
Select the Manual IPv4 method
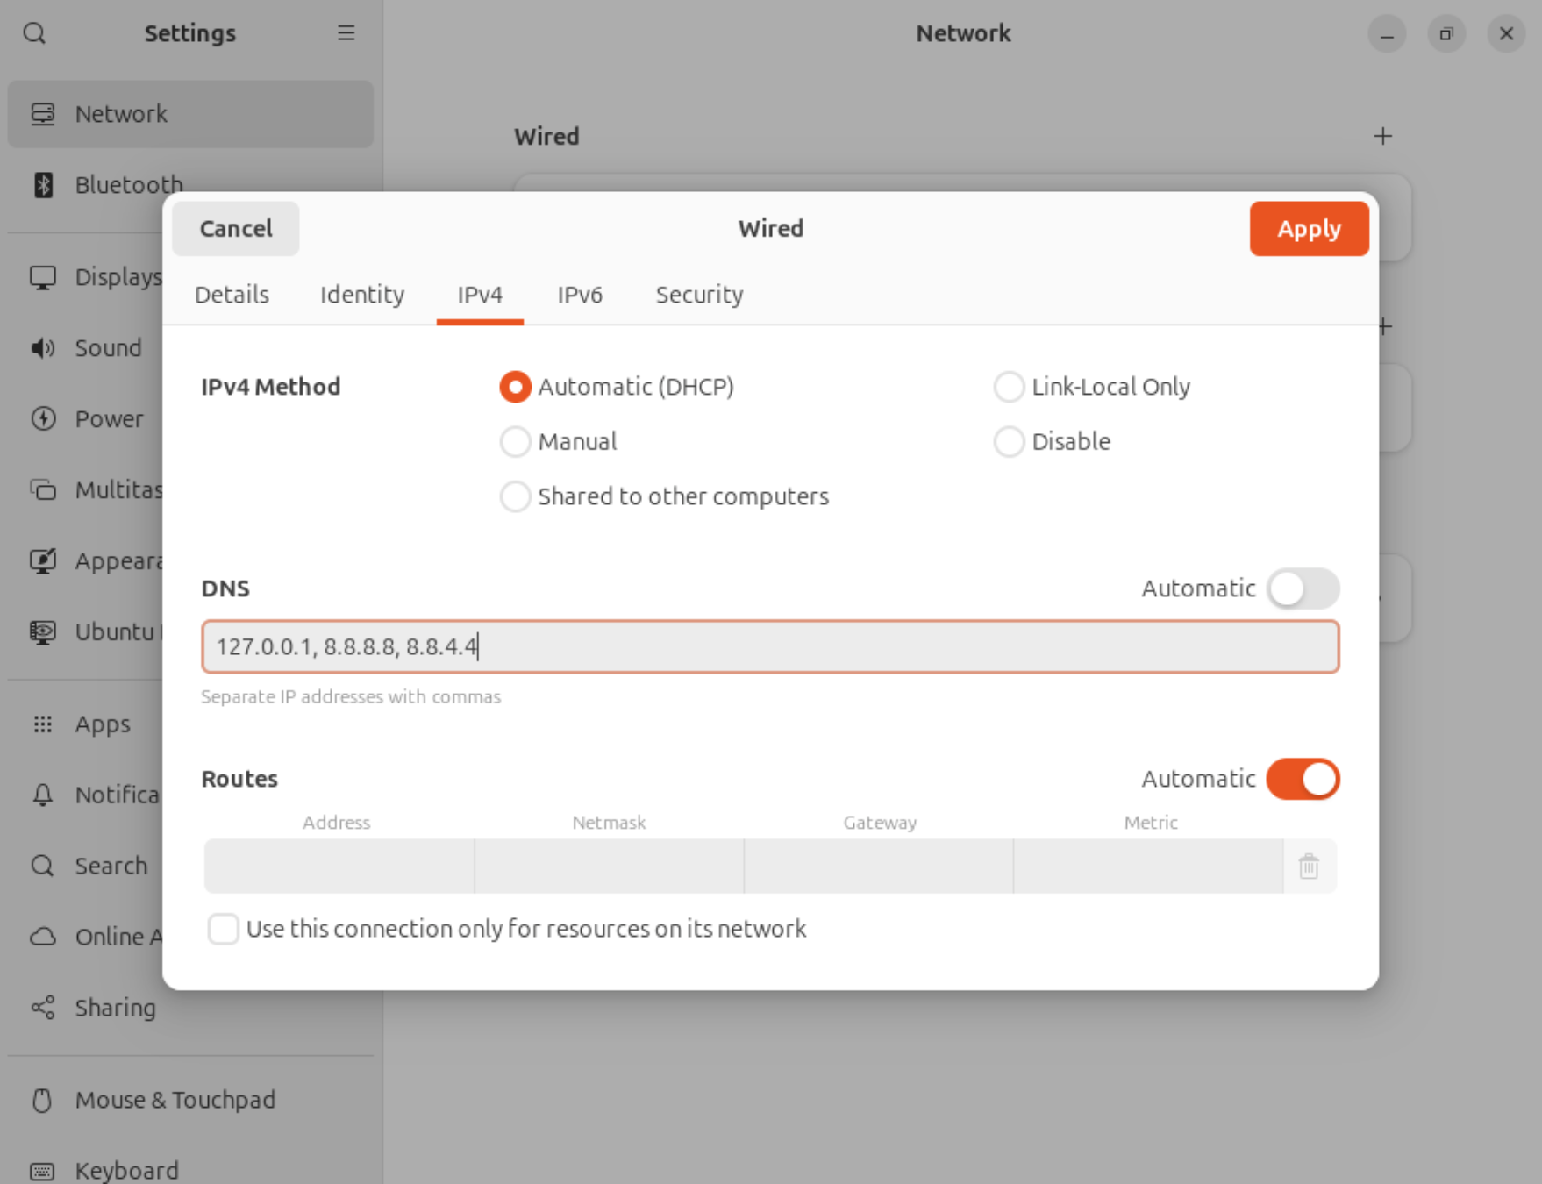tap(516, 441)
